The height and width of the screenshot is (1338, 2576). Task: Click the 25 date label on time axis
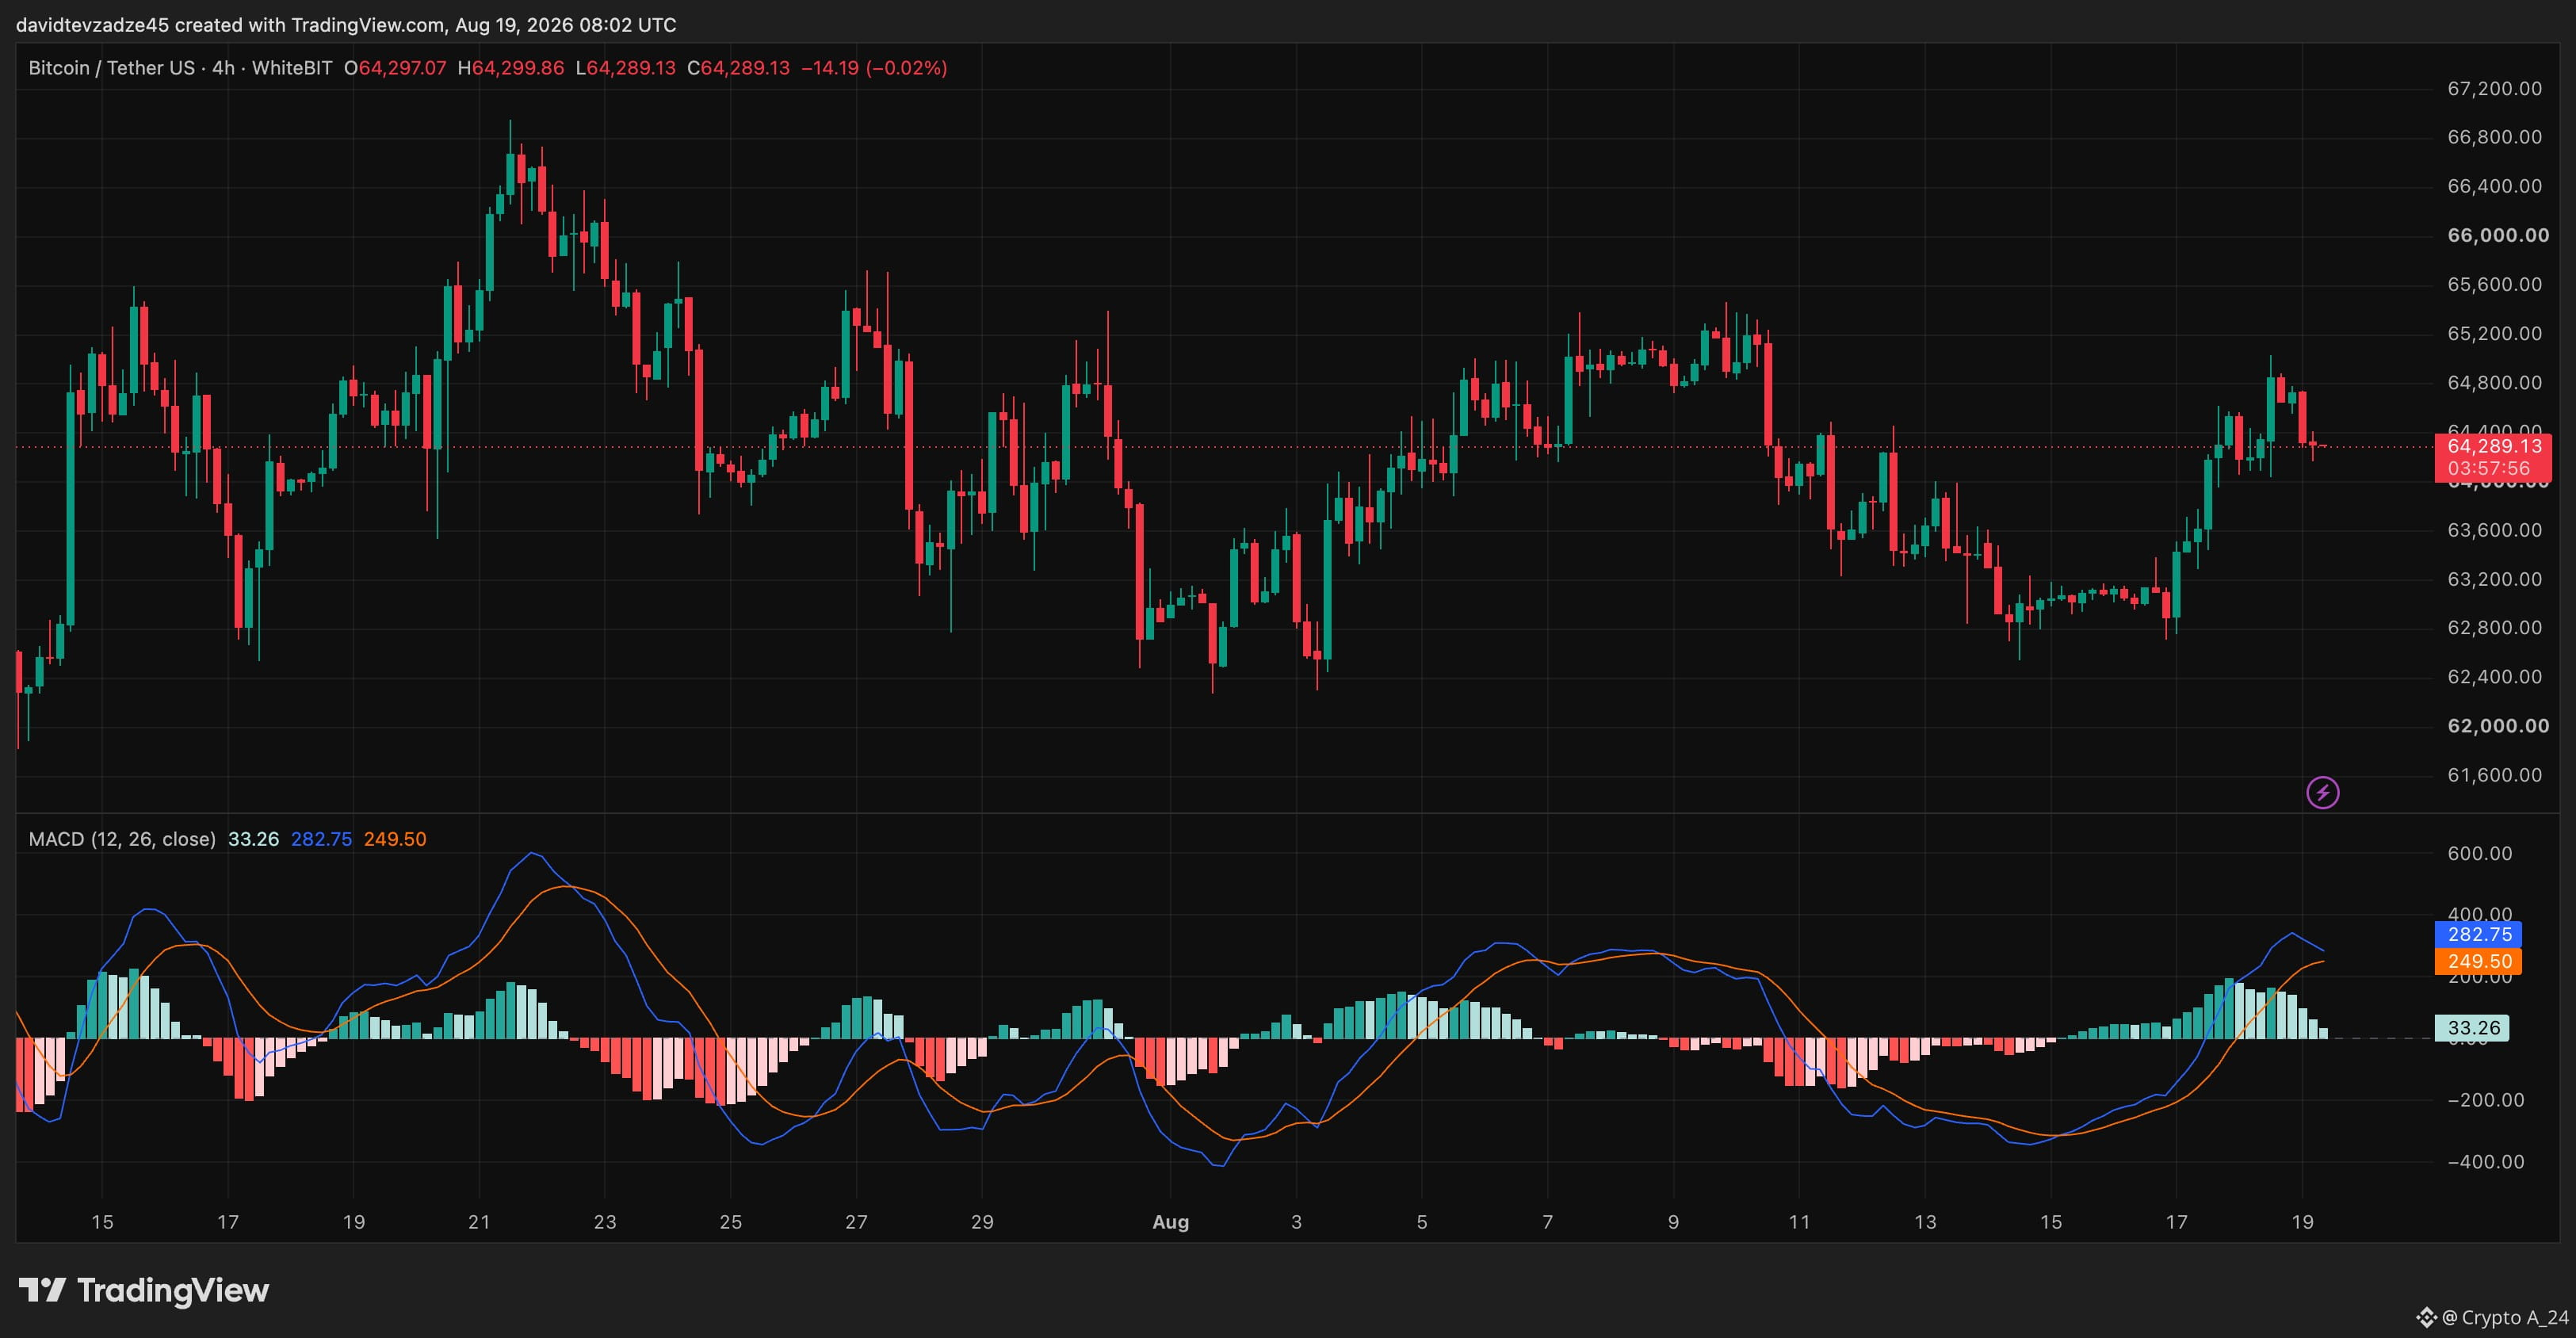coord(731,1222)
